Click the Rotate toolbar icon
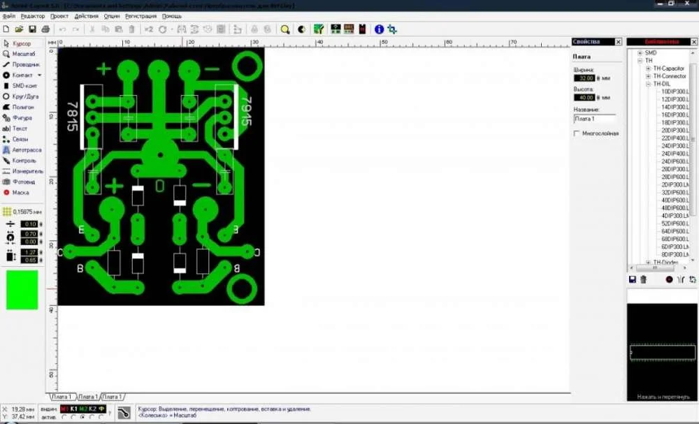 163,29
